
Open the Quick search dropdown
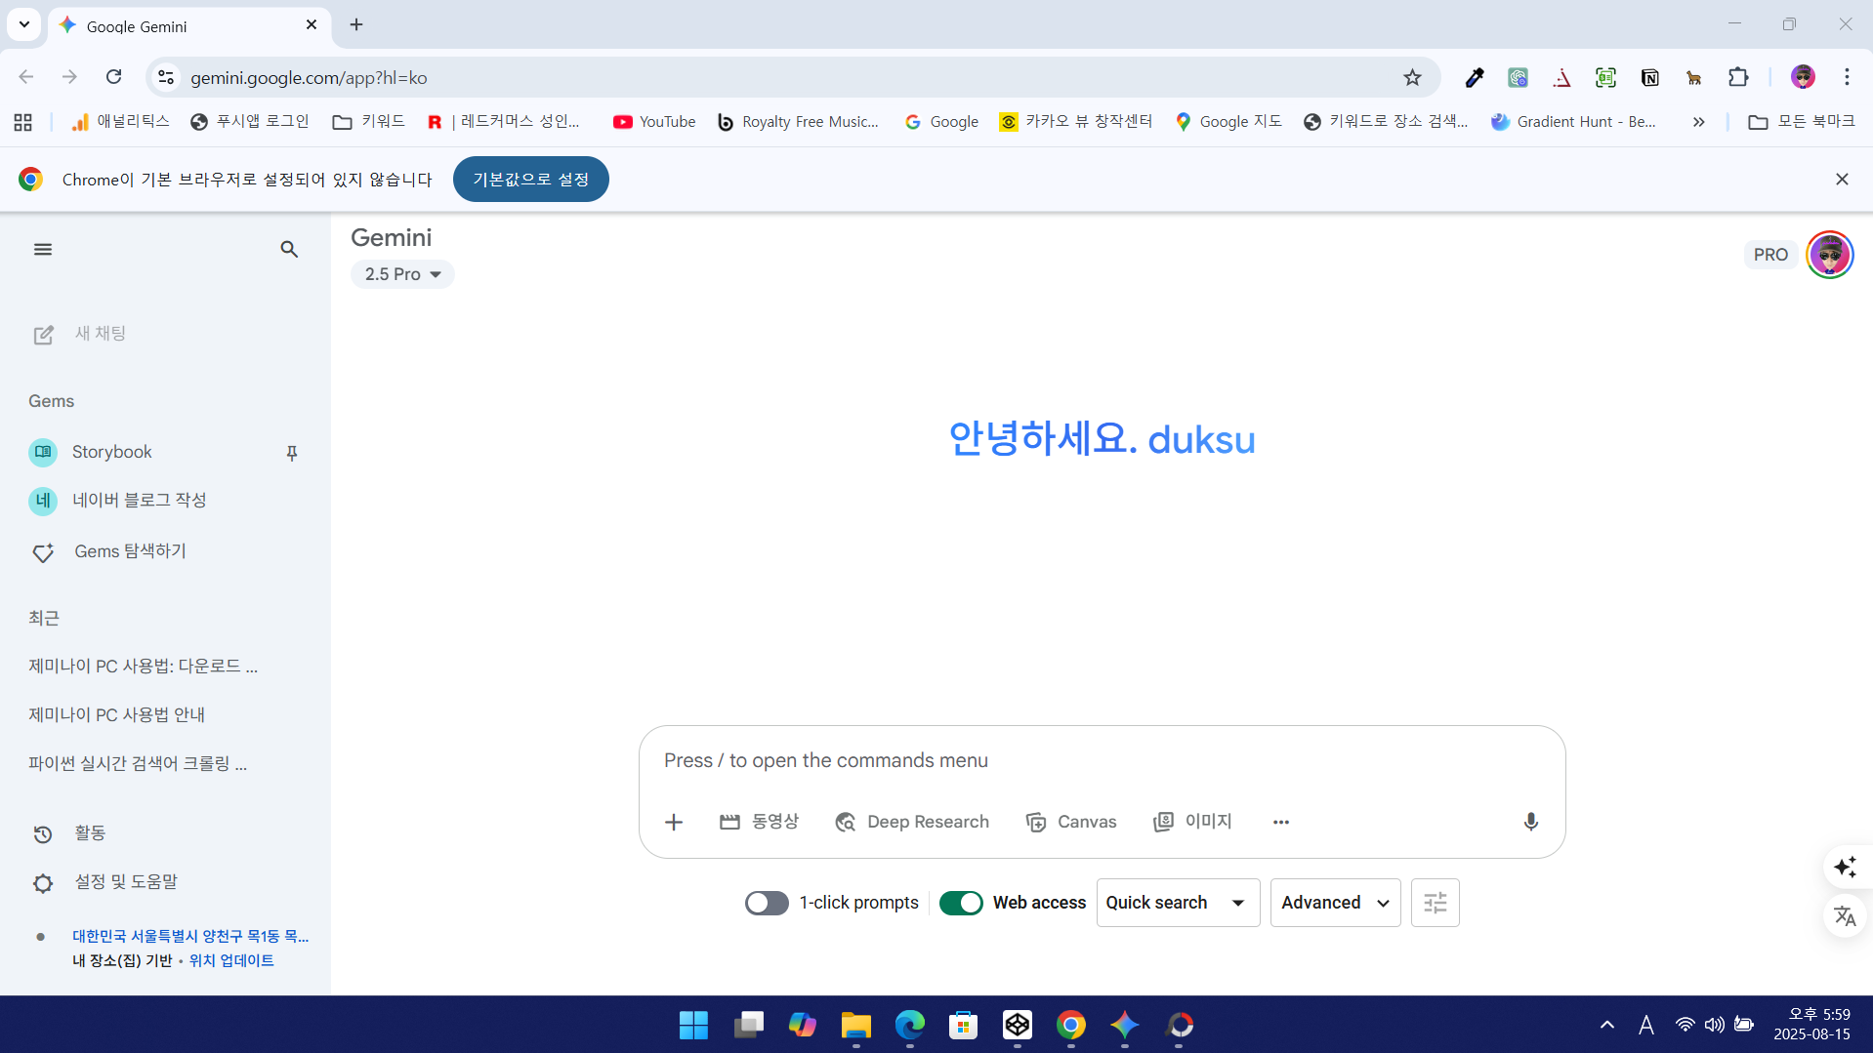point(1178,903)
